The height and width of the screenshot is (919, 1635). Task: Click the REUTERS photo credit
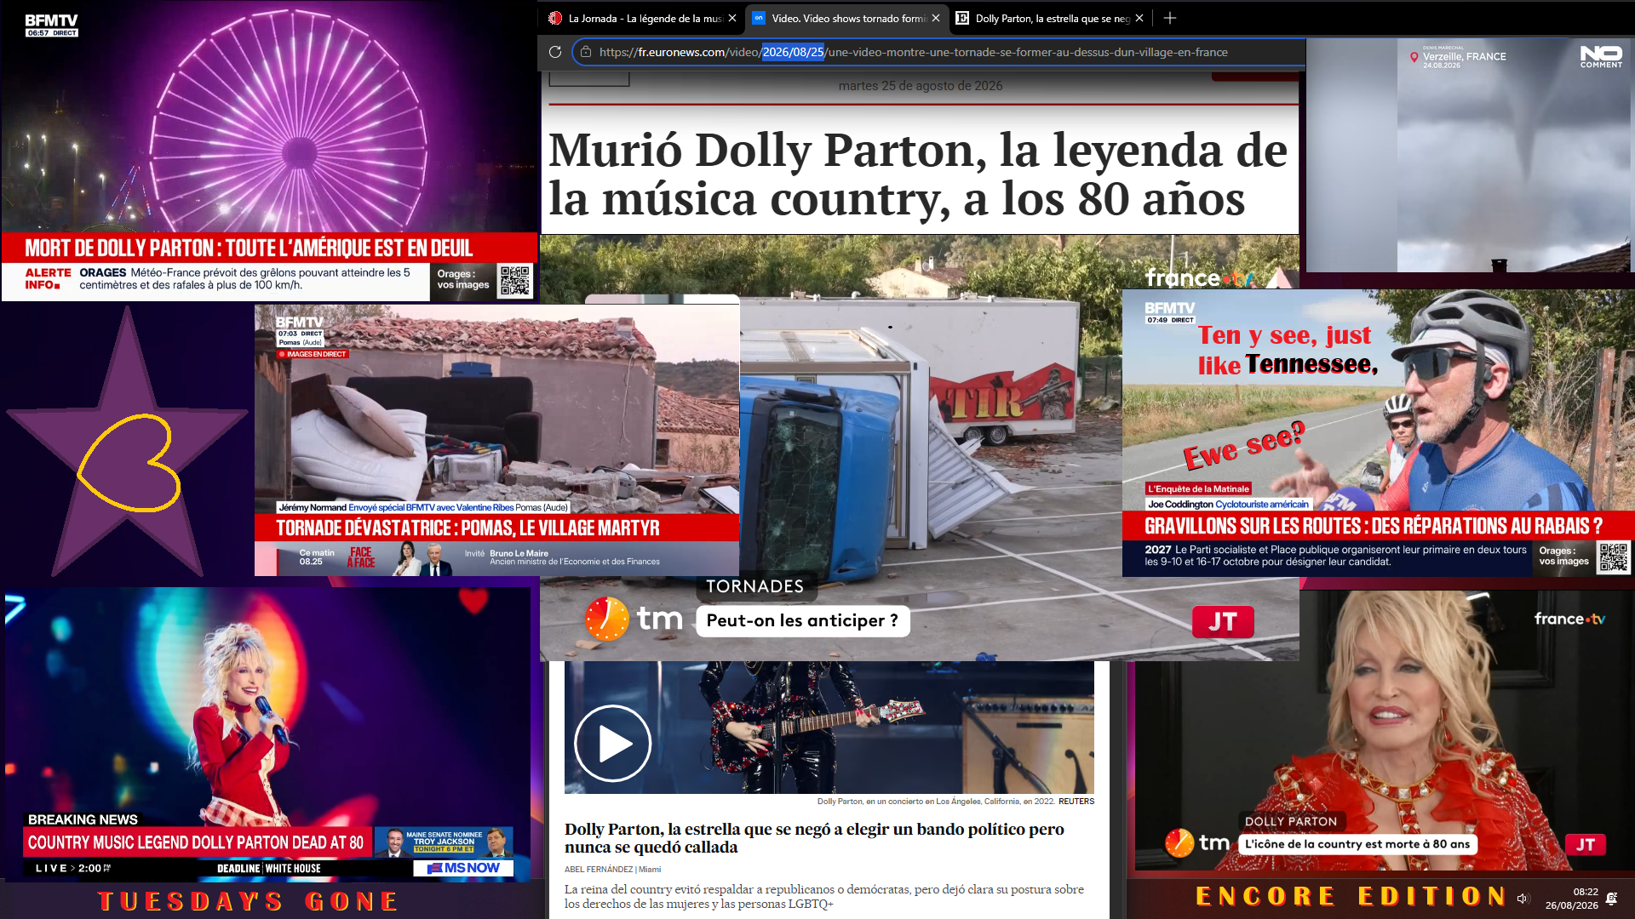[1076, 801]
